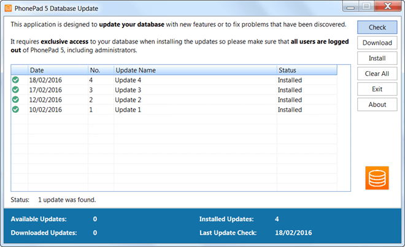The width and height of the screenshot is (405, 247).
Task: Click the green check icon for Update 4
Action: 15,80
